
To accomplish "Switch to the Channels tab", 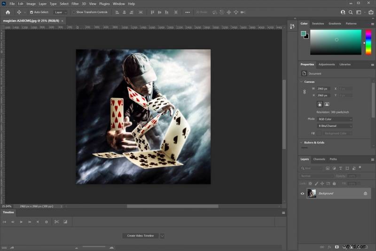I will pos(319,159).
